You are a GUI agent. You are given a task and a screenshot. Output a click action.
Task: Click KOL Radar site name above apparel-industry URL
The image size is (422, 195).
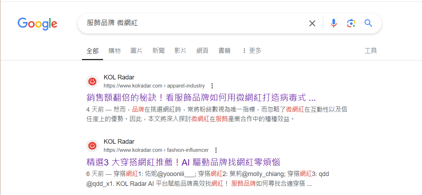[119, 77]
